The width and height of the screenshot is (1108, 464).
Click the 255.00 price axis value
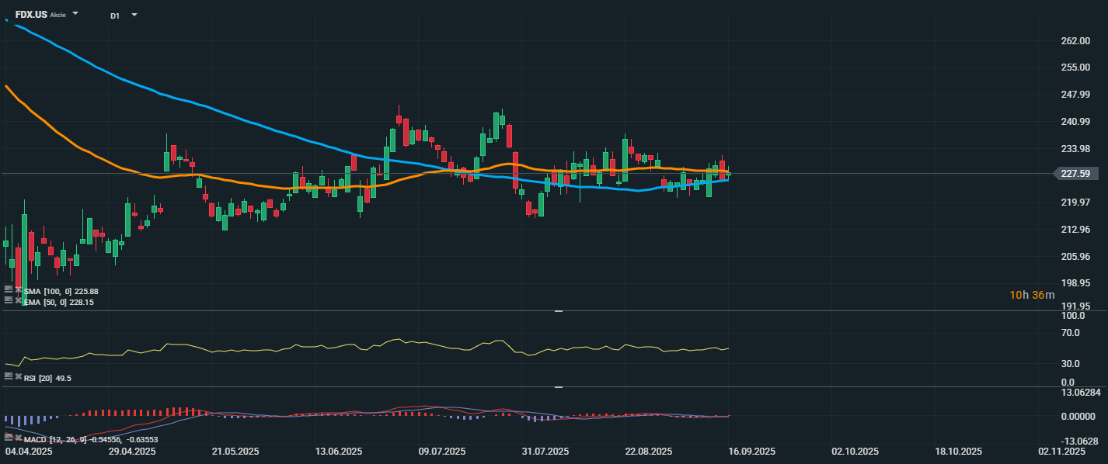tap(1075, 68)
